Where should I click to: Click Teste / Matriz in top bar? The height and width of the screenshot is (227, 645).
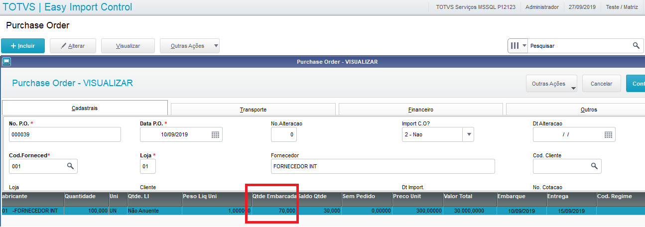[x=623, y=7]
